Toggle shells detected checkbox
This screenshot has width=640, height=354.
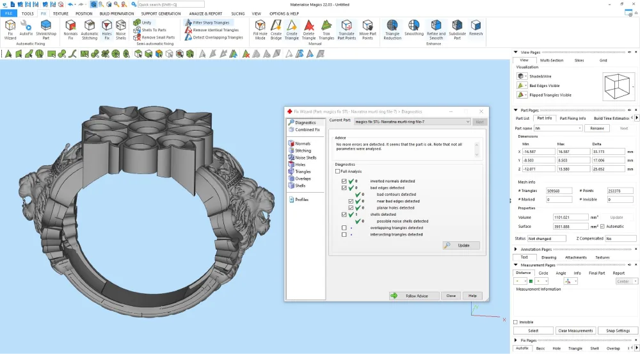344,214
